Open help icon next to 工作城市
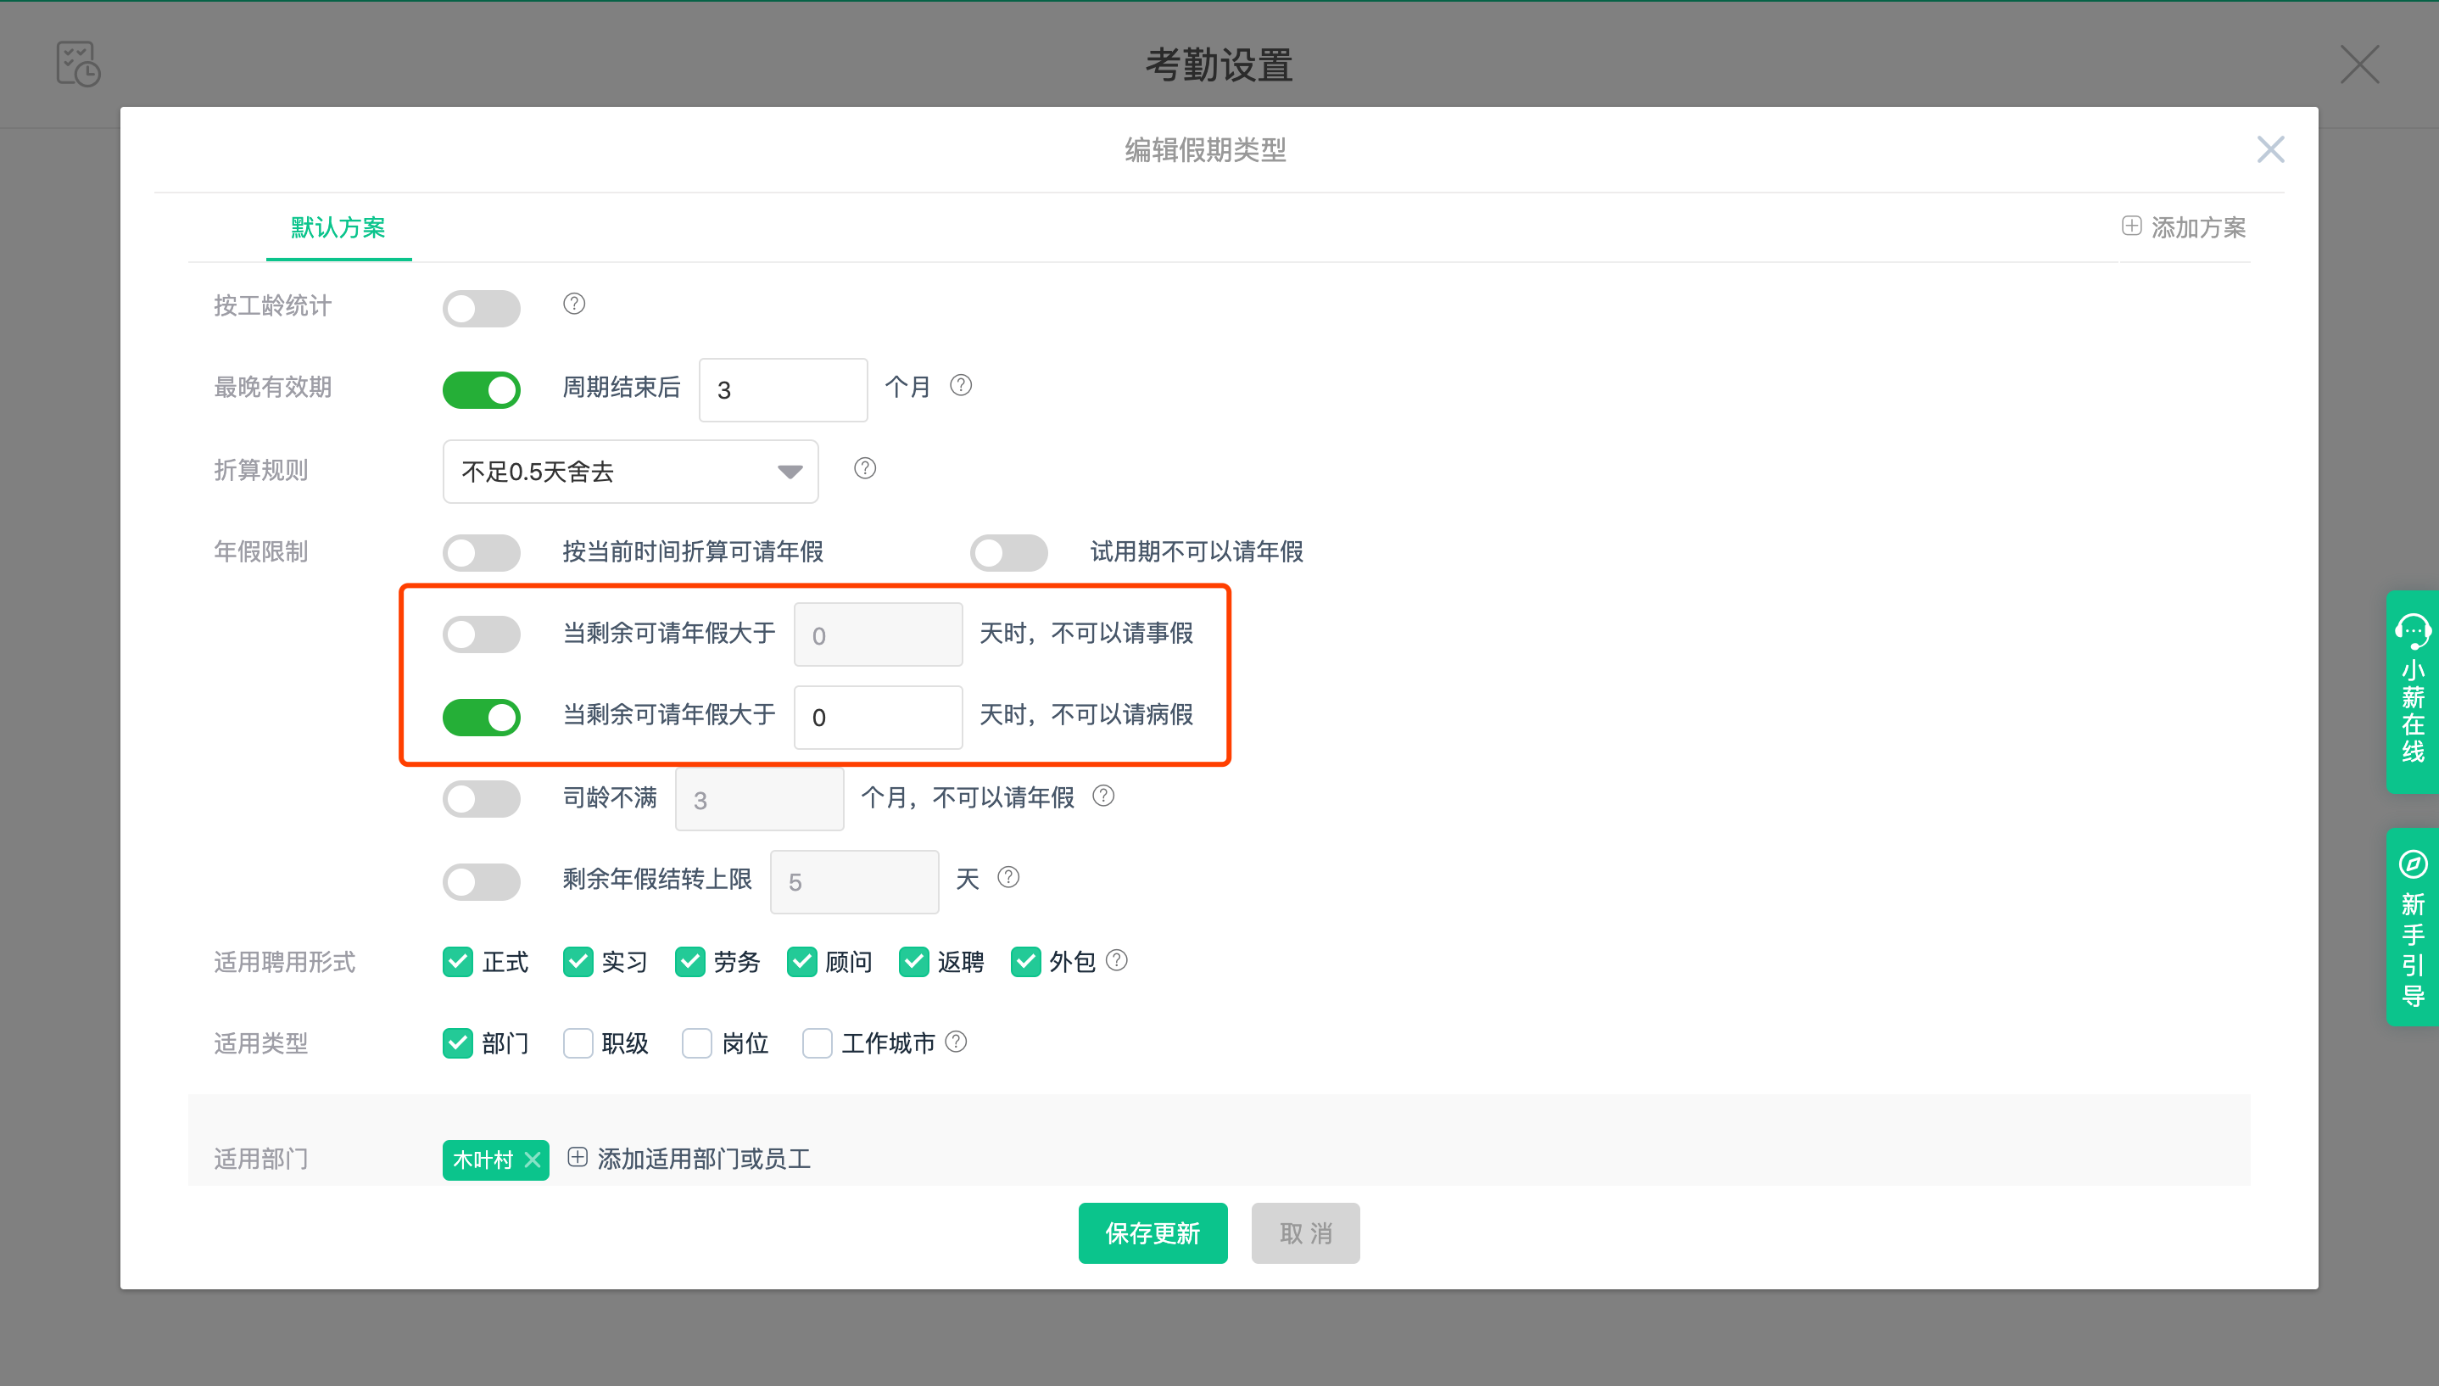 coord(957,1042)
